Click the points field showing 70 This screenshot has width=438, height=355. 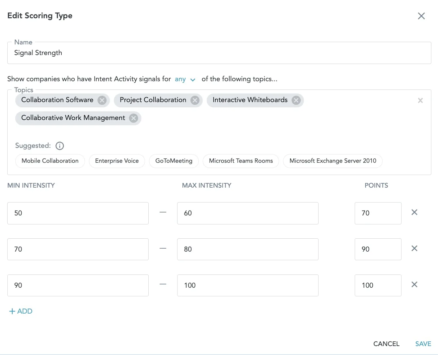click(378, 213)
